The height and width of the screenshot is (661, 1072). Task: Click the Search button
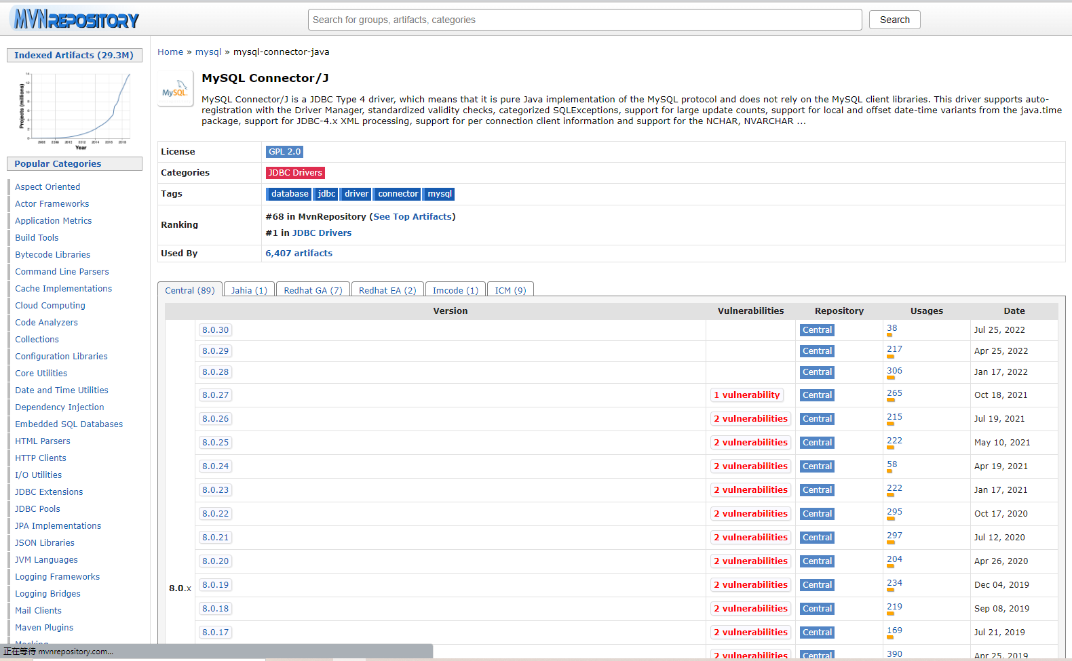tap(894, 20)
